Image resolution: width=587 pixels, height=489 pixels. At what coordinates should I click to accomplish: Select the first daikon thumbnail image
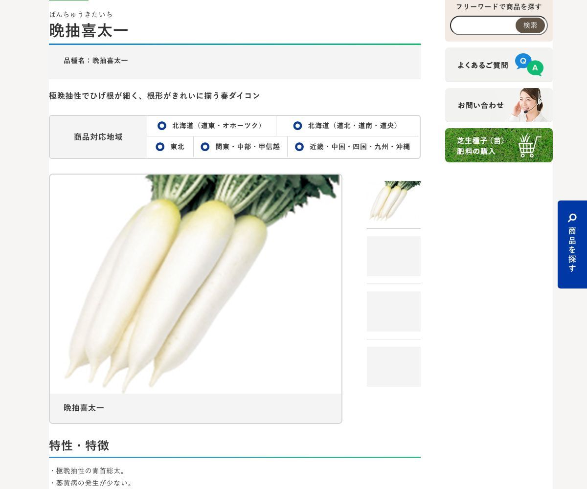tap(393, 201)
